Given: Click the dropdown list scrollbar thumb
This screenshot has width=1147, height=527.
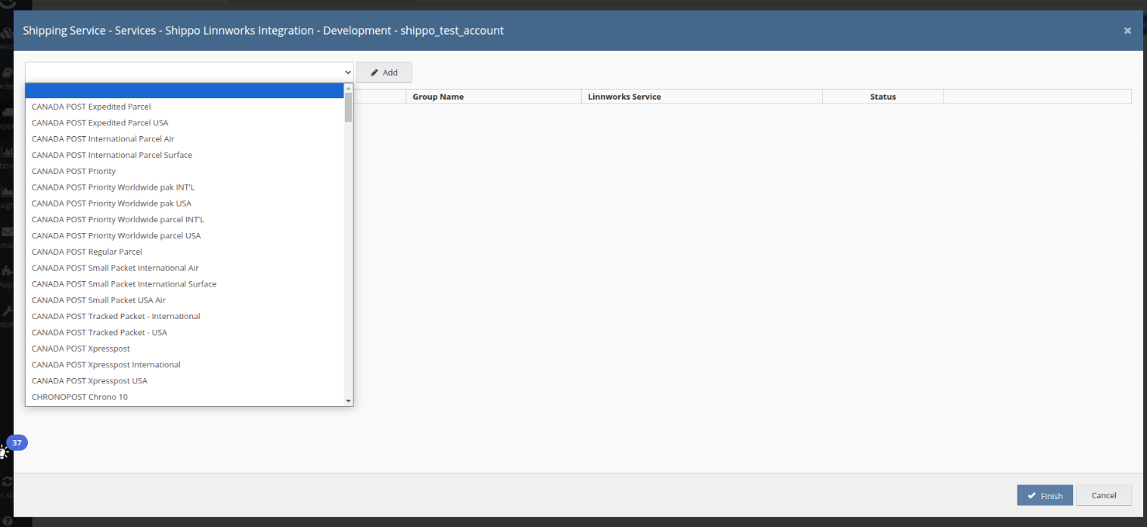Looking at the screenshot, I should coord(348,107).
